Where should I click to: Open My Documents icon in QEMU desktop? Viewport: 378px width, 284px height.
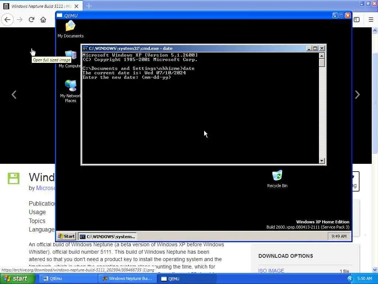[71, 29]
